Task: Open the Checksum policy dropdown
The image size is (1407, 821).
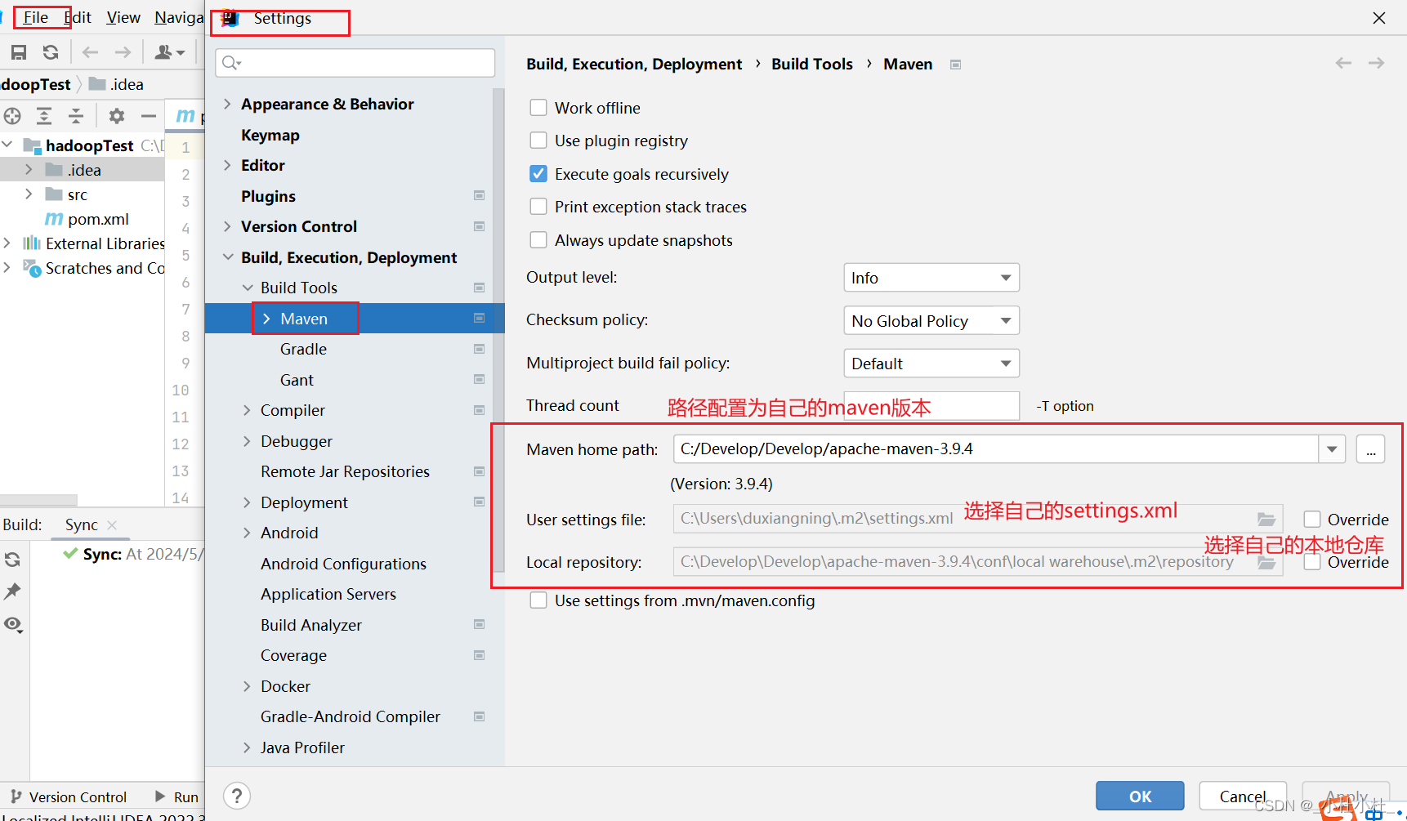Action: pos(931,320)
